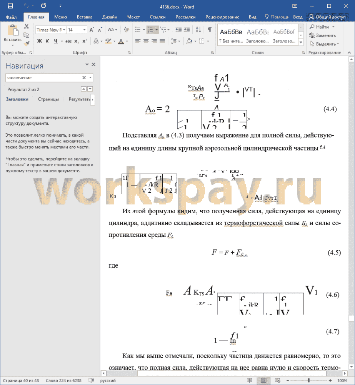The image size is (355, 385).
Task: Align text to the right
Action: pos(154,41)
